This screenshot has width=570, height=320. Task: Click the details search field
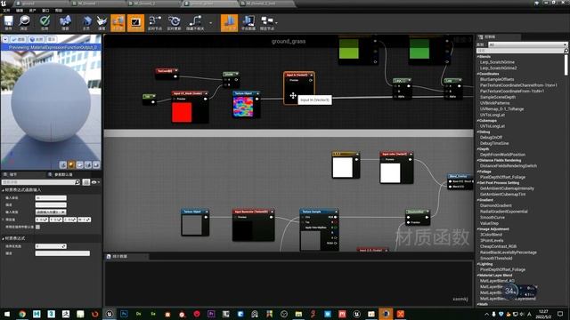tap(41, 182)
